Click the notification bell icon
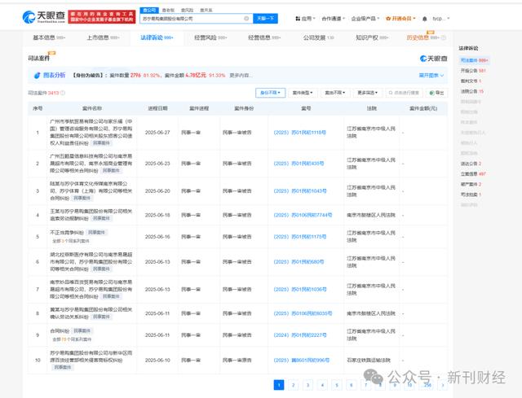This screenshot has height=398, width=522. (424, 19)
